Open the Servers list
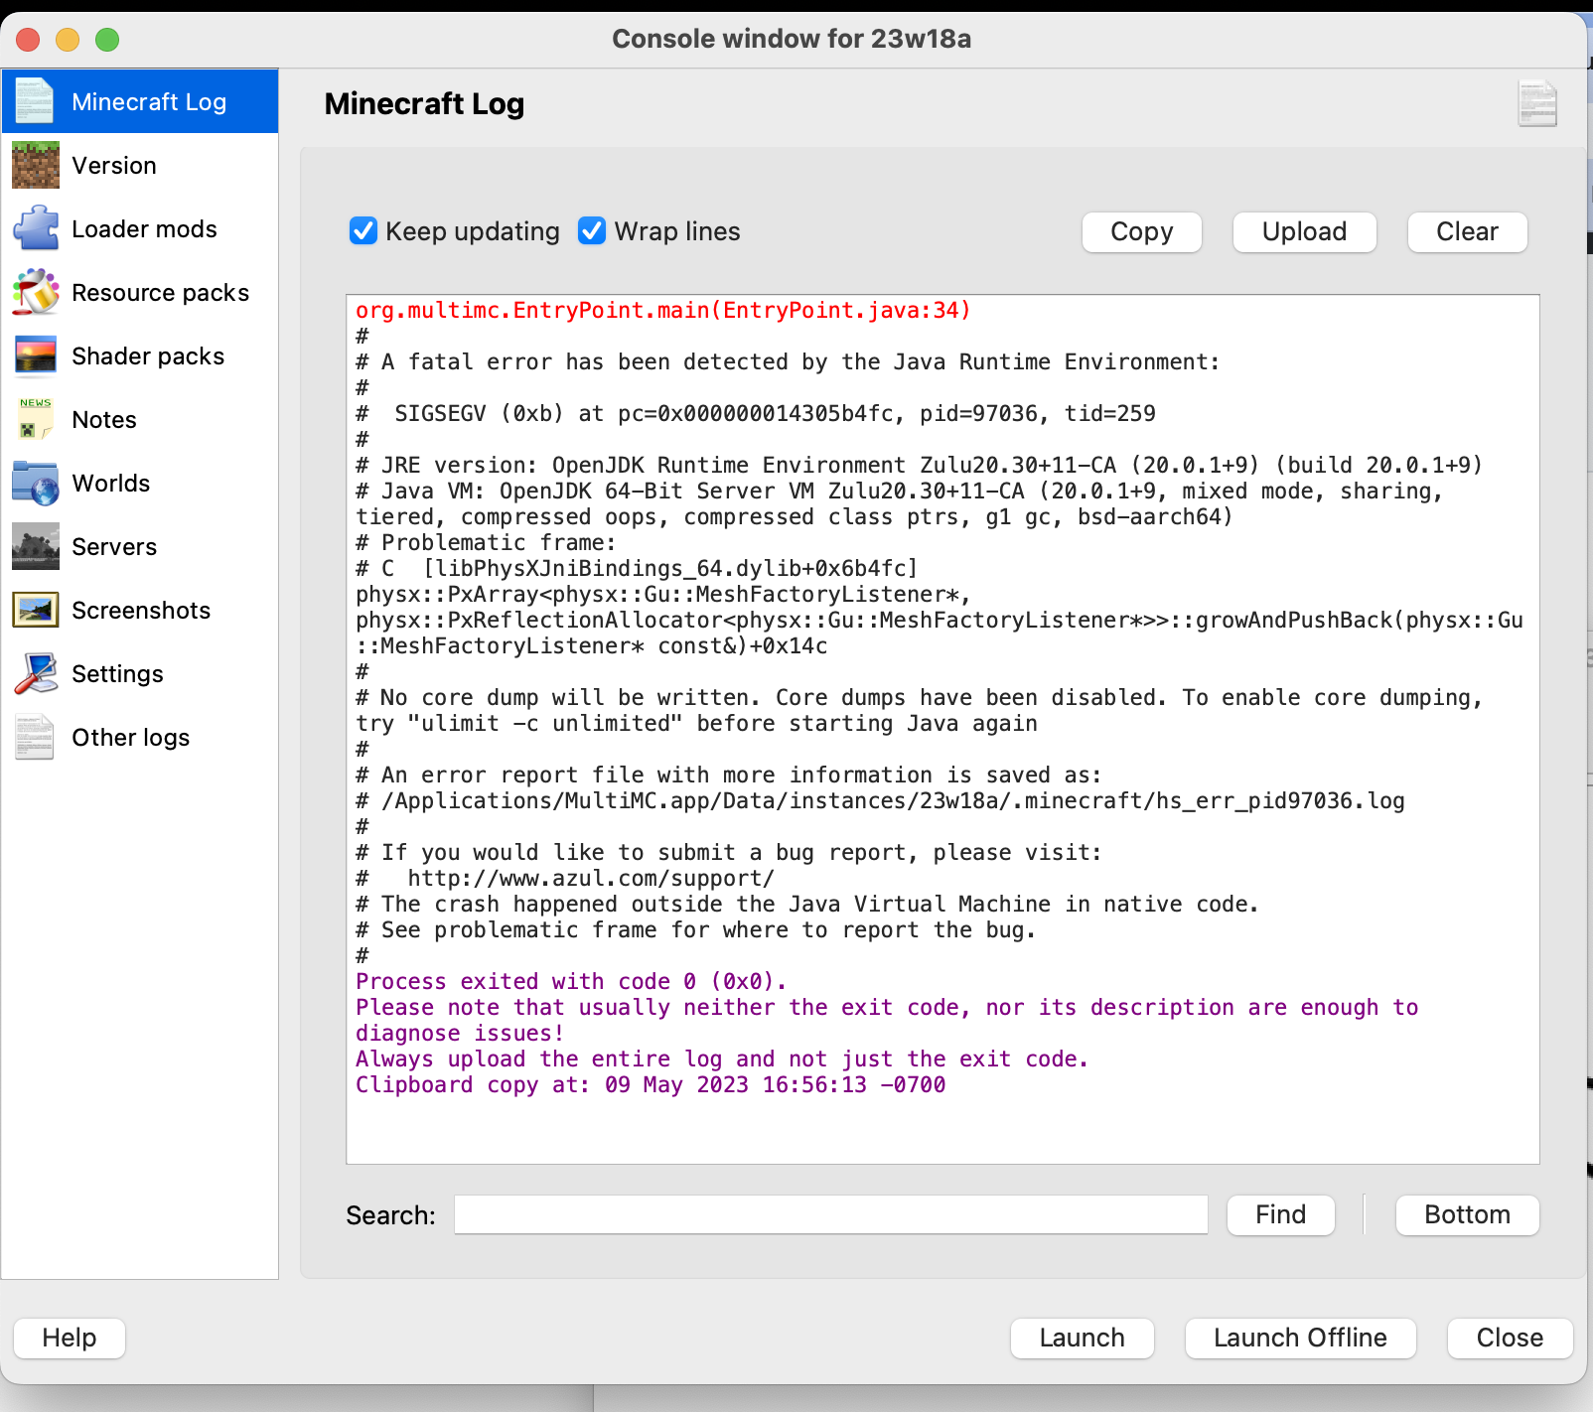 coord(113,546)
